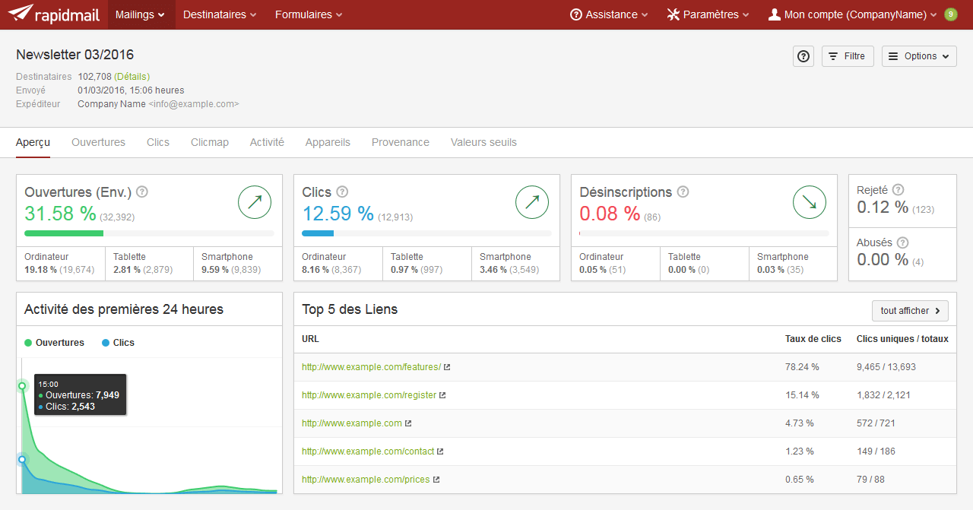The width and height of the screenshot is (973, 510).
Task: Toggle Ouvertures series in chart legend
Action: pyautogui.click(x=55, y=343)
